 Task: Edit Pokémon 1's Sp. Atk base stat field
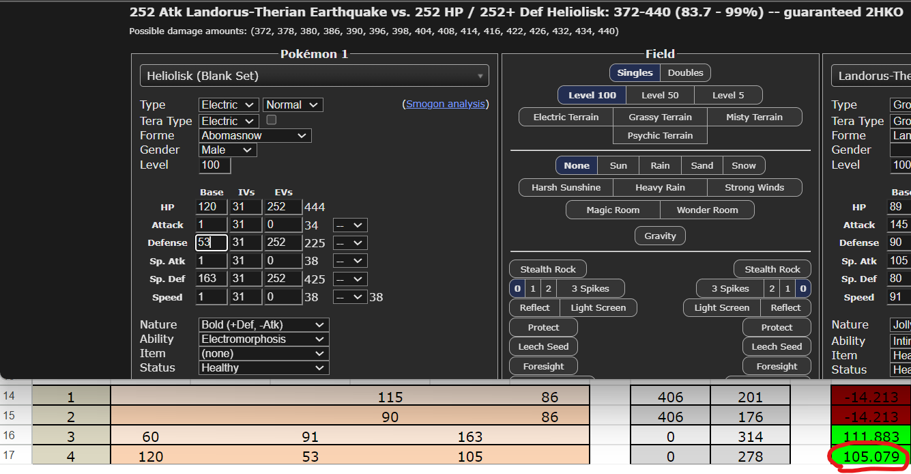[212, 261]
